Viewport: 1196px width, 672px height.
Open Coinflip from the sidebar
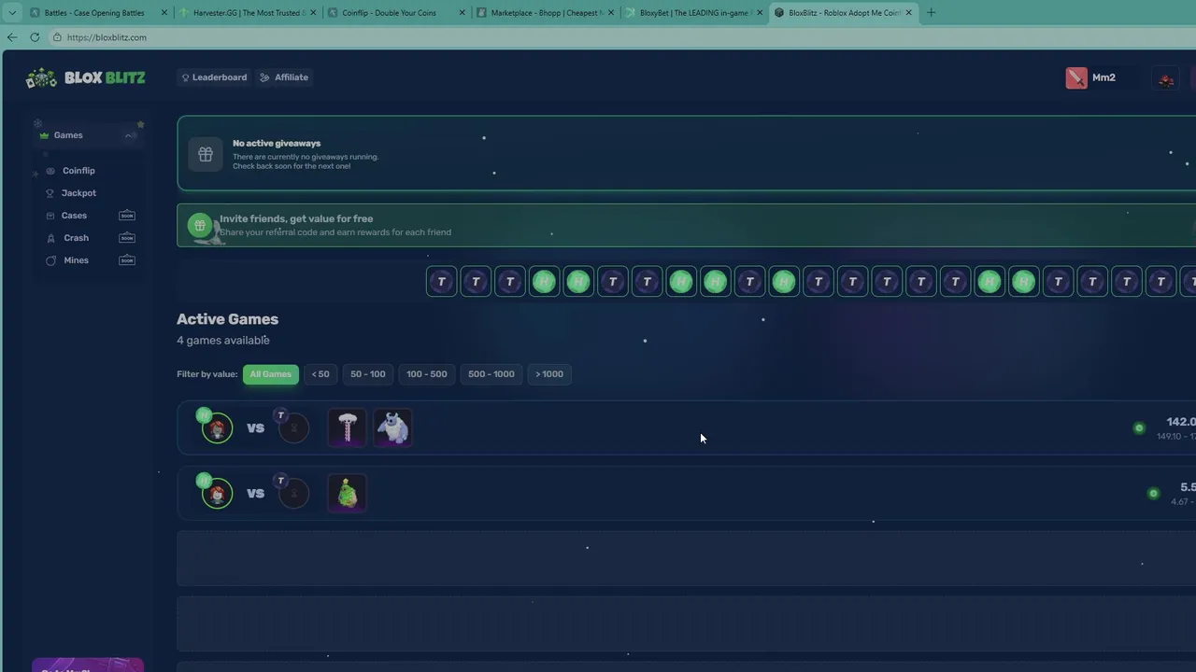(x=78, y=171)
